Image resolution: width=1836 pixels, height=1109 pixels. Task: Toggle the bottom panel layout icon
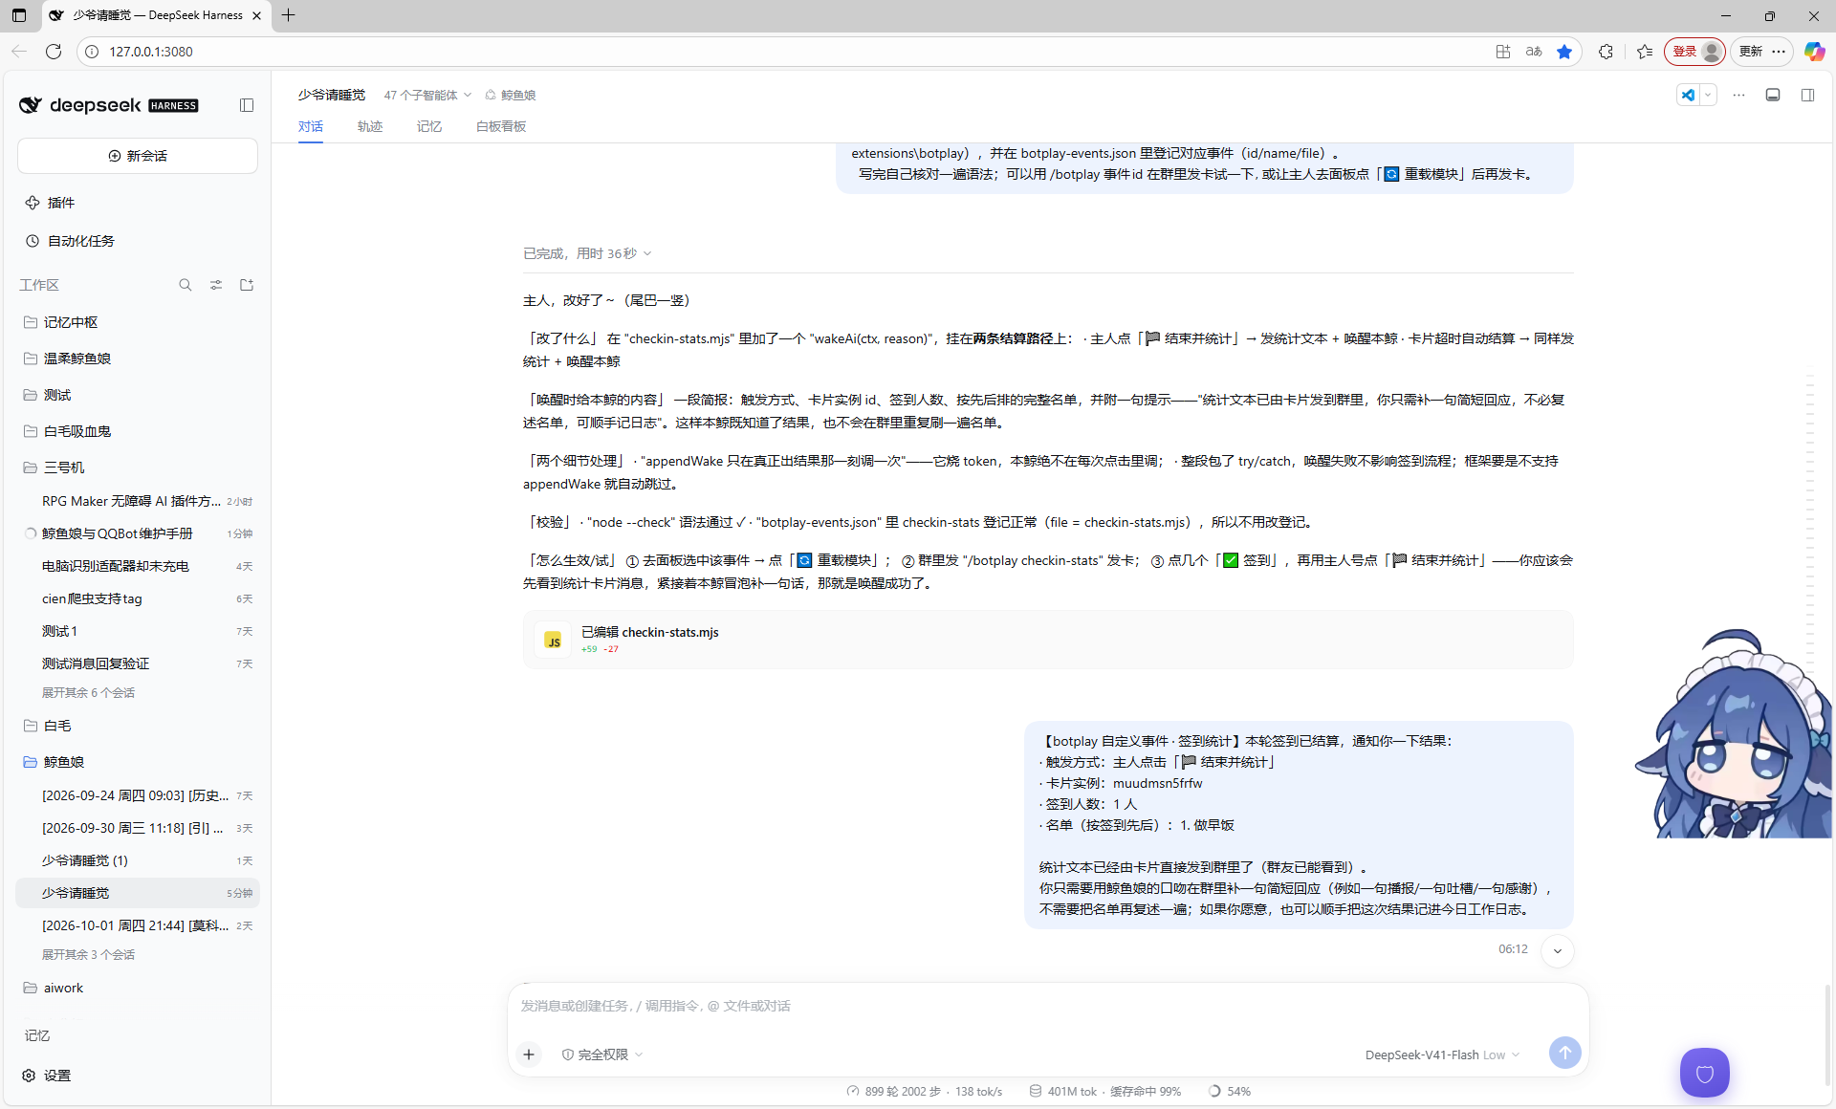click(x=1773, y=95)
